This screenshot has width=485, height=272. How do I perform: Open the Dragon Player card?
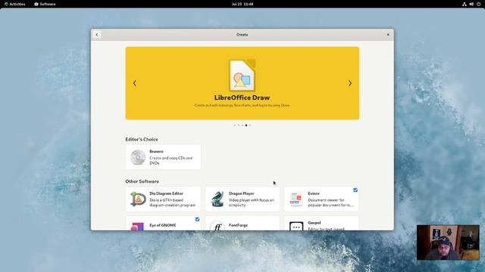[242, 199]
